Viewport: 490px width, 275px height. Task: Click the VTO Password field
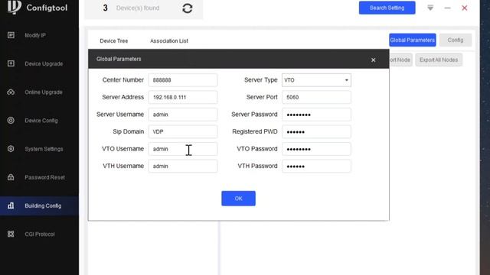point(316,149)
